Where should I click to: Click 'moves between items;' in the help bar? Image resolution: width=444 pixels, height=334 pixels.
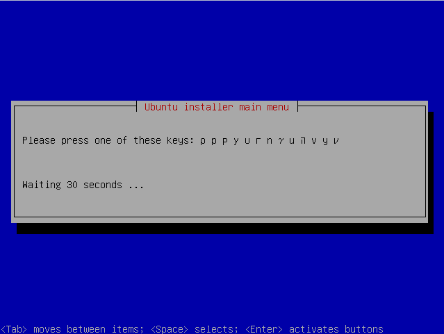(89, 329)
